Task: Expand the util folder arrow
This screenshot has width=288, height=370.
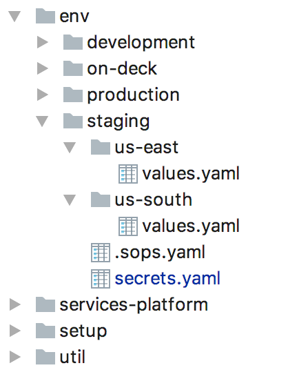Action: 15,357
